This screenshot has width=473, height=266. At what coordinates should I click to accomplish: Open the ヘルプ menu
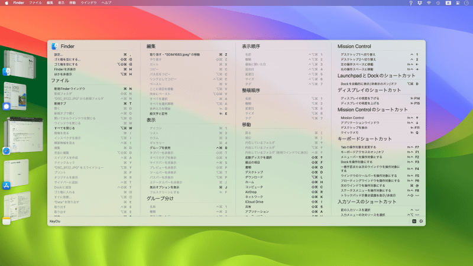pos(106,3)
